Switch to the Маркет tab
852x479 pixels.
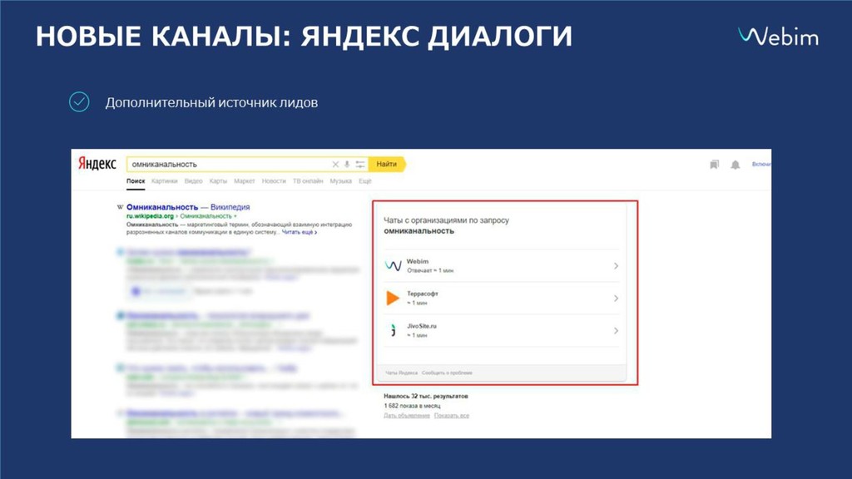click(x=245, y=181)
